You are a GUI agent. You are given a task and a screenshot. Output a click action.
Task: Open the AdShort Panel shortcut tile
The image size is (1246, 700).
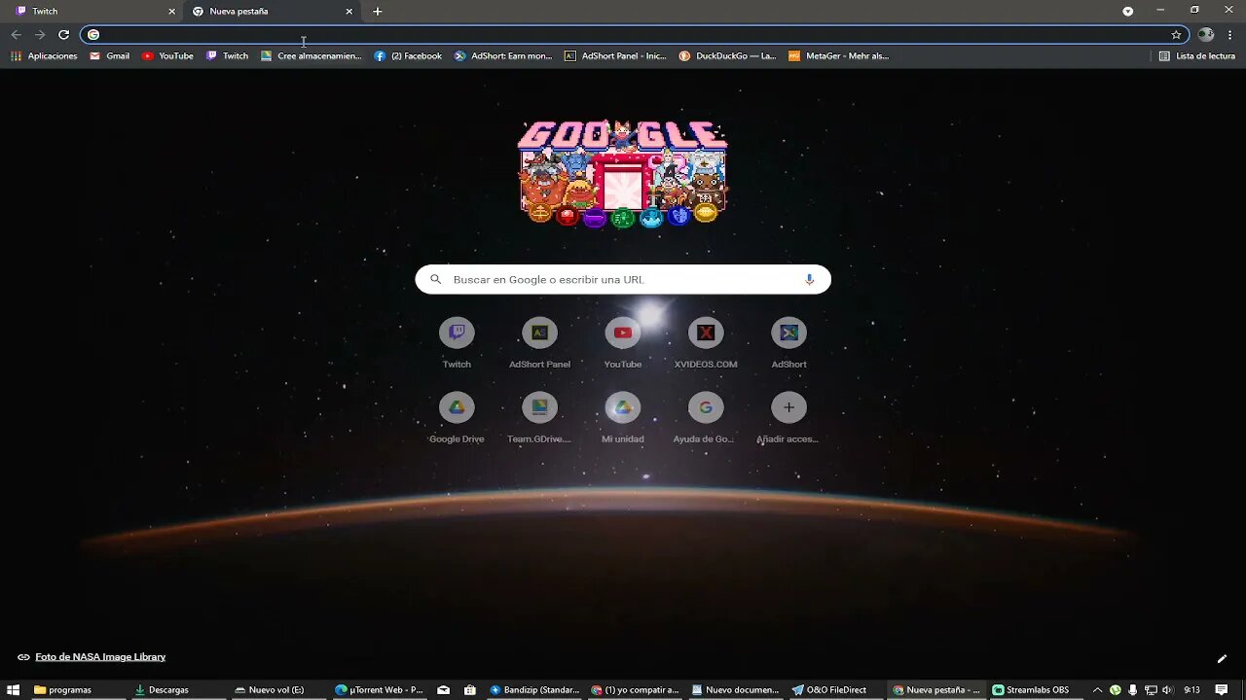pyautogui.click(x=539, y=343)
